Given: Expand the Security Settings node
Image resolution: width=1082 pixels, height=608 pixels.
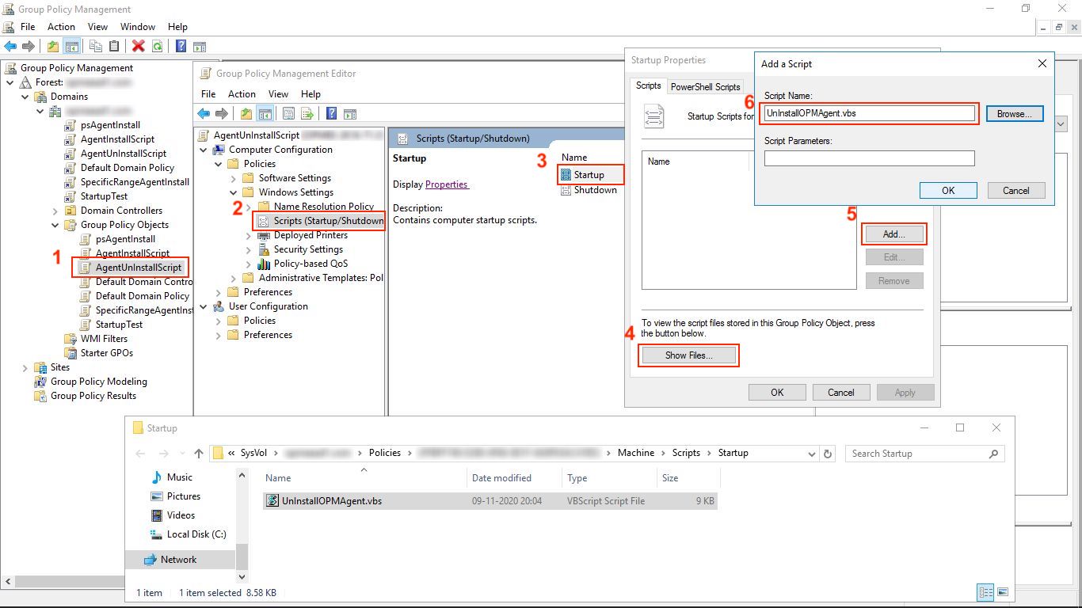Looking at the screenshot, I should (x=249, y=249).
